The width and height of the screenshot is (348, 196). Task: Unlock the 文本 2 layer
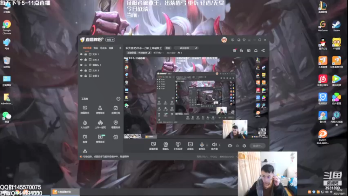pyautogui.click(x=85, y=60)
